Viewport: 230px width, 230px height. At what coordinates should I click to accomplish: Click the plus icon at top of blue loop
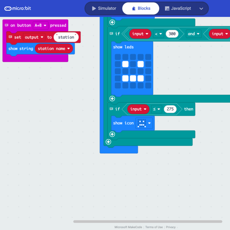pyautogui.click(x=112, y=22)
